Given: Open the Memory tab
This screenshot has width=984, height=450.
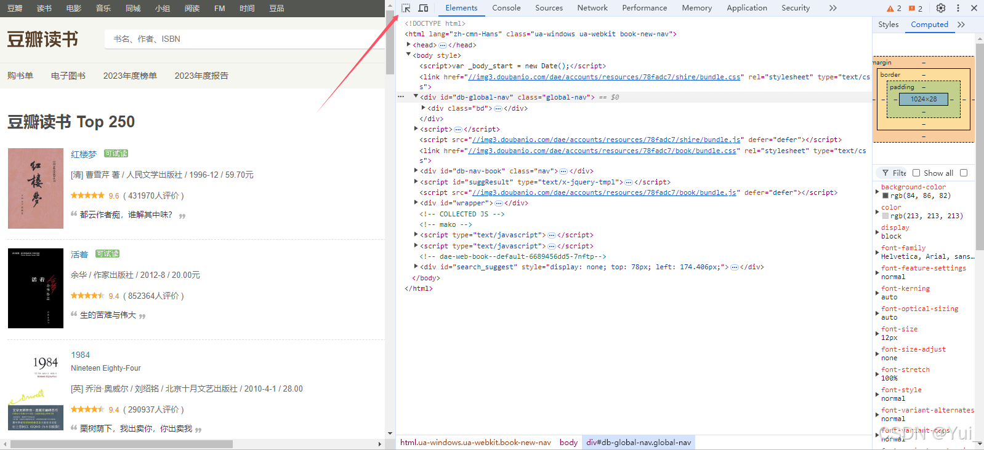Looking at the screenshot, I should tap(696, 8).
